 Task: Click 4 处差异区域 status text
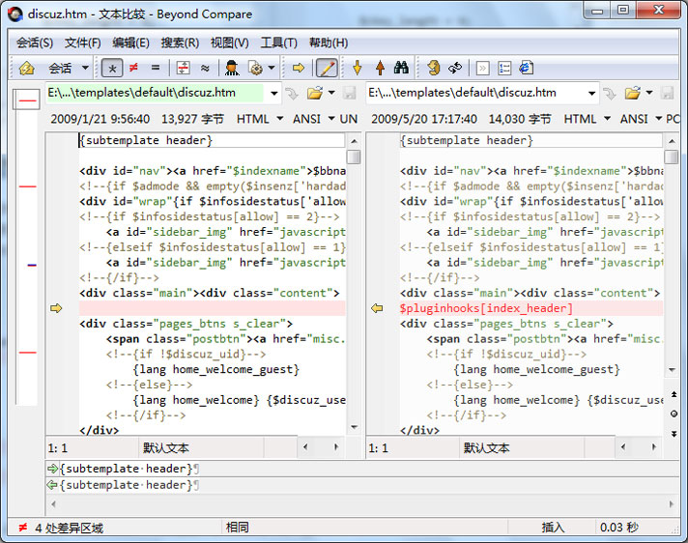[x=69, y=528]
